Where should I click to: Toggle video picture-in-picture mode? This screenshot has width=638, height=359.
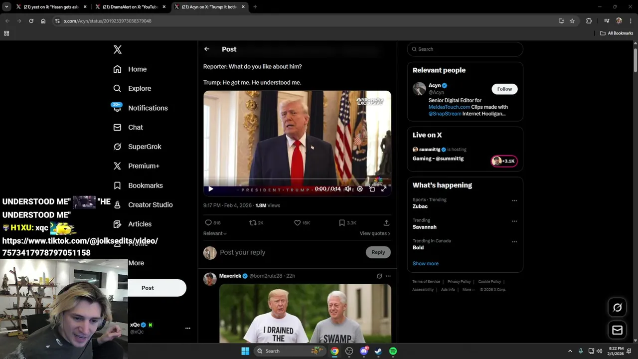click(x=372, y=189)
